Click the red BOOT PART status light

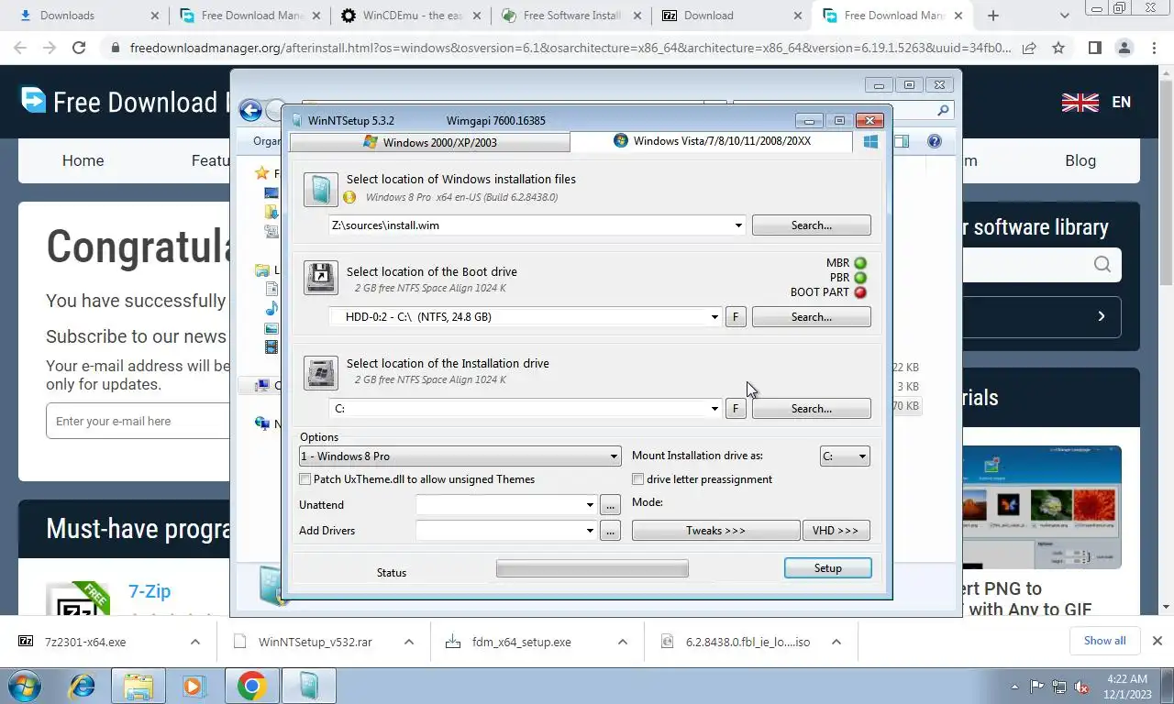[x=860, y=292]
